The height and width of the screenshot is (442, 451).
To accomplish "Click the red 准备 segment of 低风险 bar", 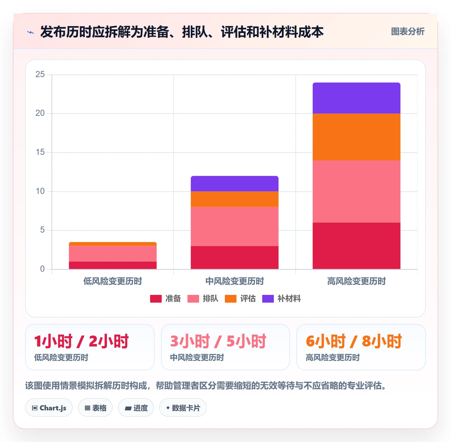I will click(113, 265).
